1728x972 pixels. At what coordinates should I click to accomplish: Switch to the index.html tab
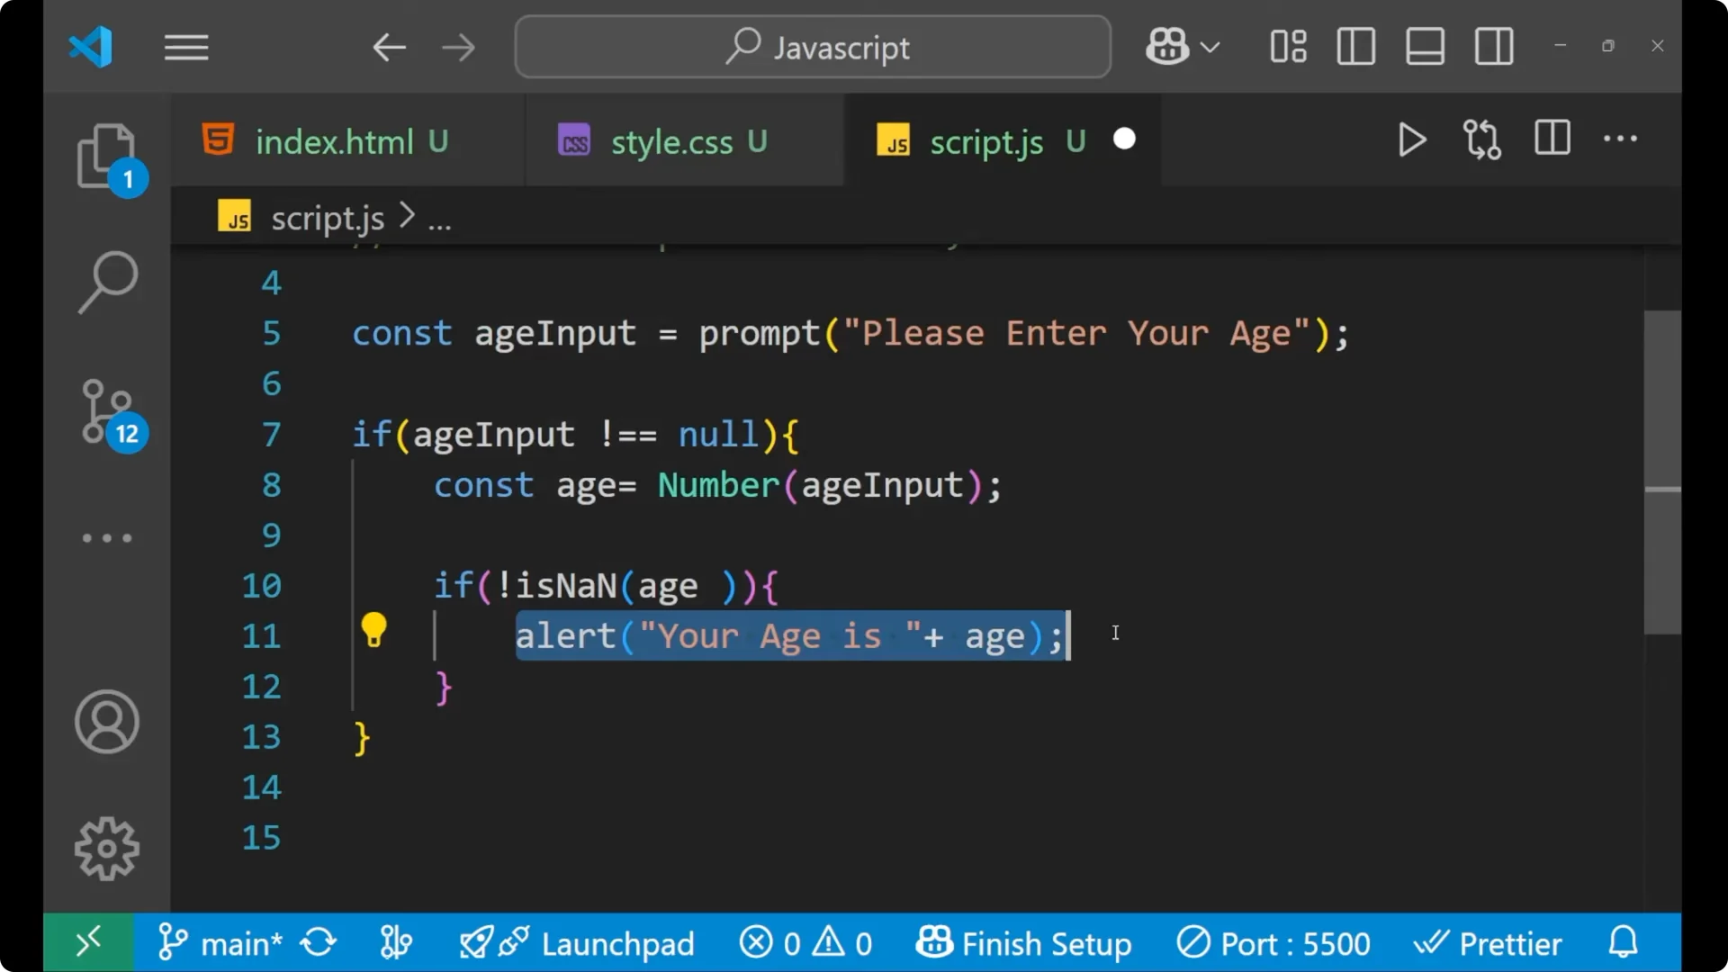pyautogui.click(x=334, y=141)
